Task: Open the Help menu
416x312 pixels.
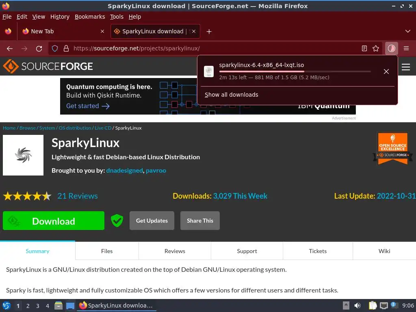Action: click(135, 17)
